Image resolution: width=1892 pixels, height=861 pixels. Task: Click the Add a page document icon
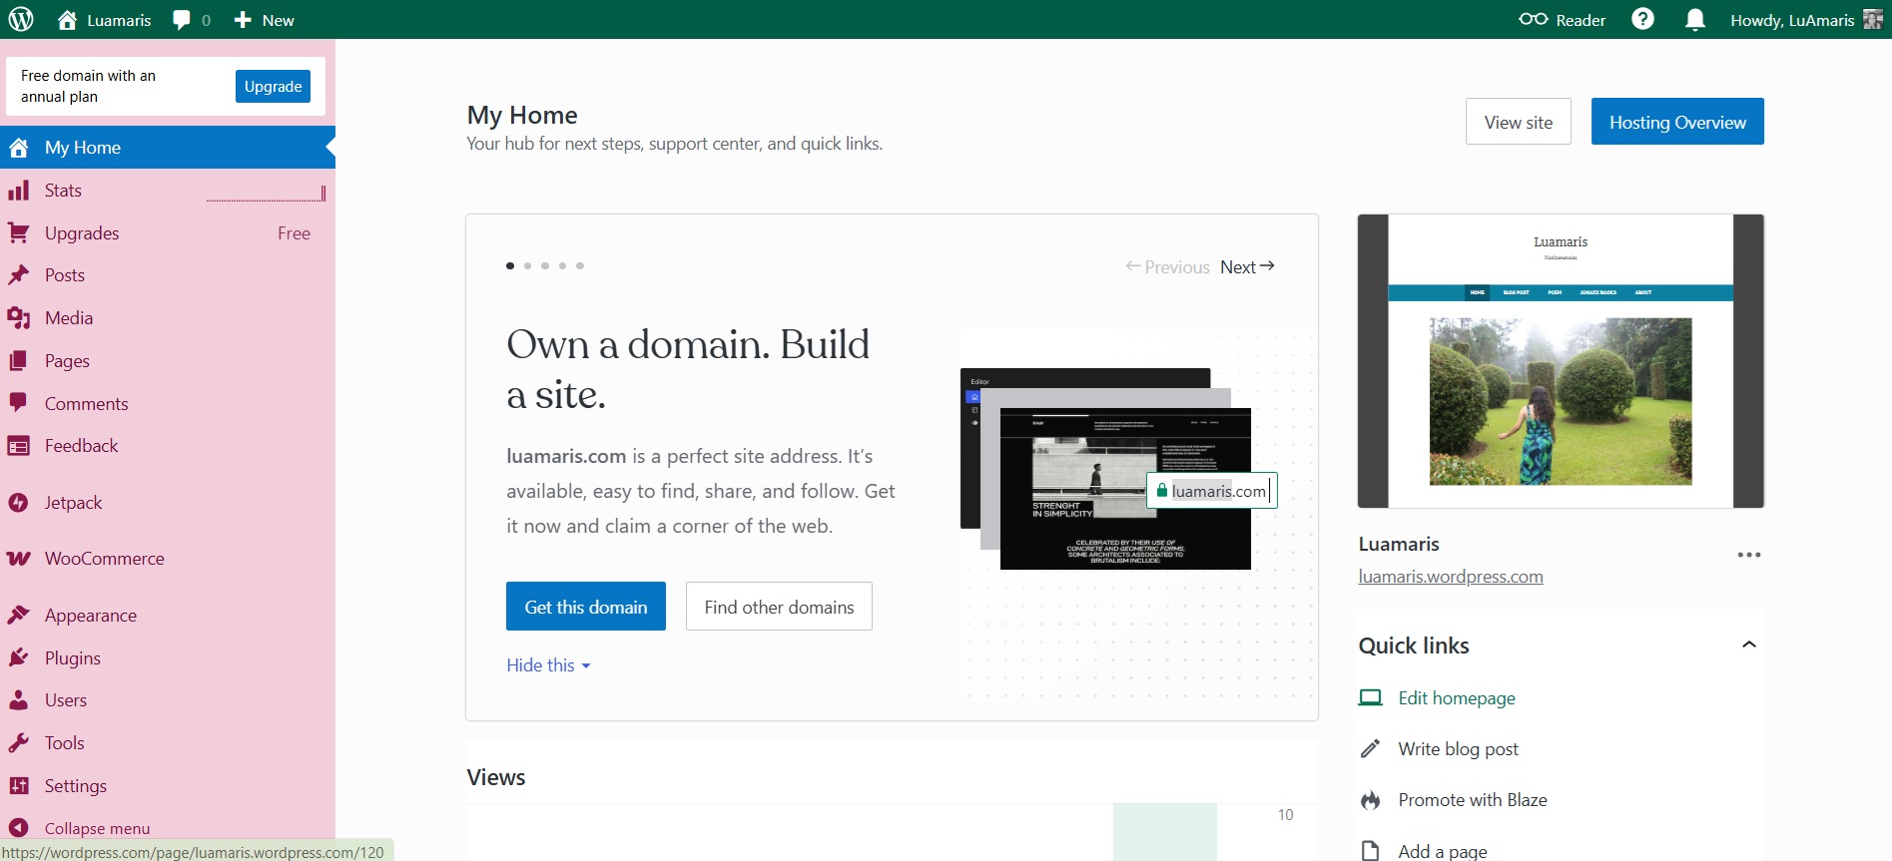point(1371,850)
